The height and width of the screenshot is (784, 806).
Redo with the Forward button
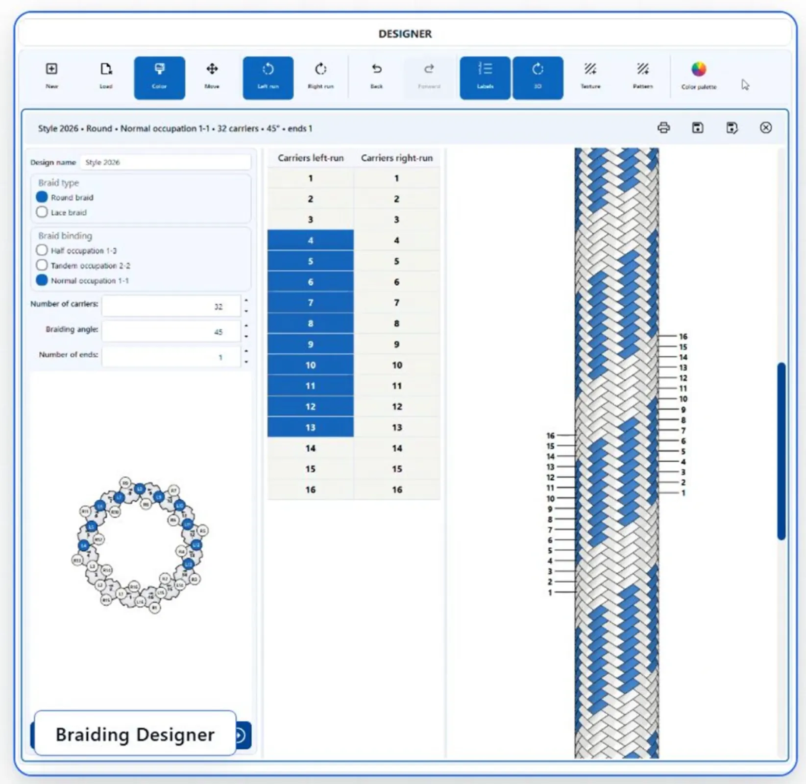(429, 77)
